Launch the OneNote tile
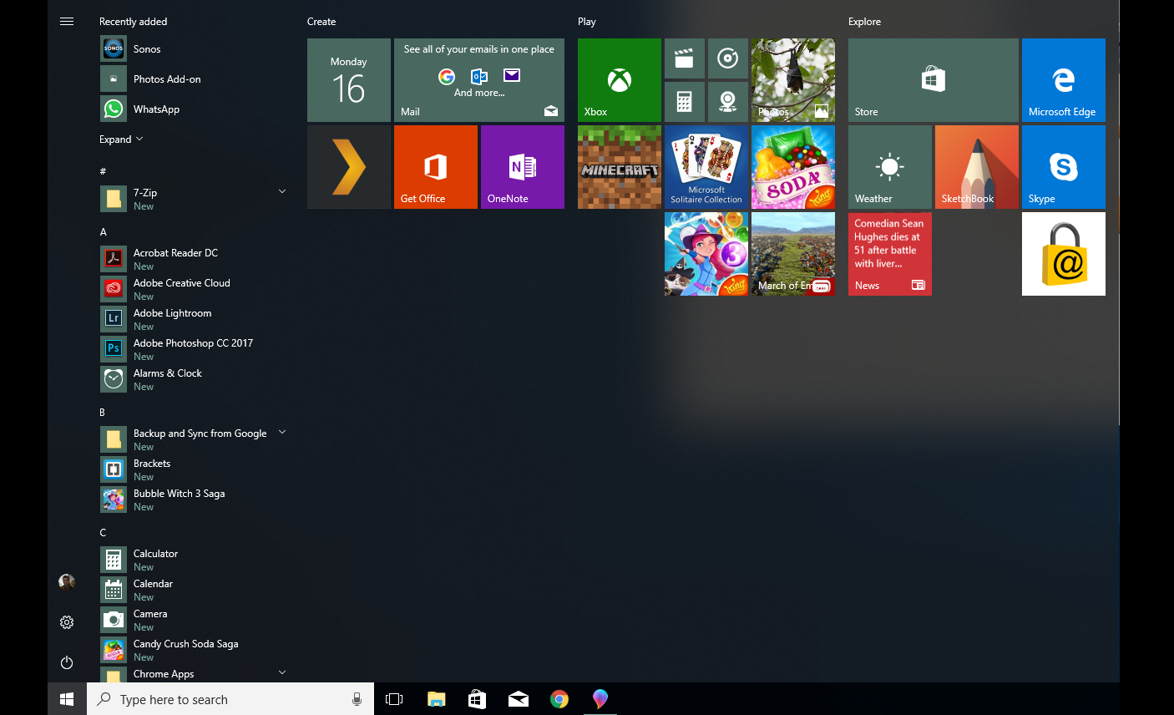Viewport: 1174px width, 715px height. [x=523, y=167]
